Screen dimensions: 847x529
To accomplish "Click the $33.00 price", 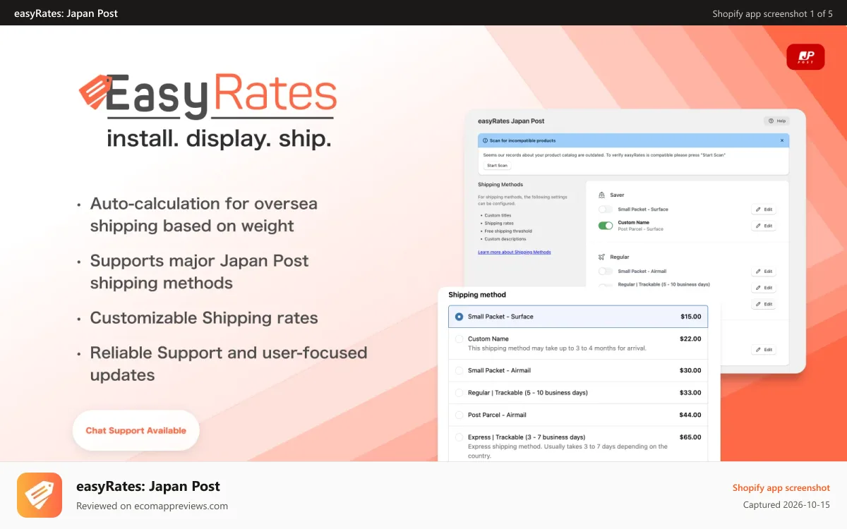I will point(690,393).
